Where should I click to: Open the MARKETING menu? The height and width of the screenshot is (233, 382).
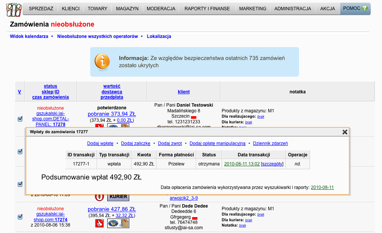tap(253, 9)
